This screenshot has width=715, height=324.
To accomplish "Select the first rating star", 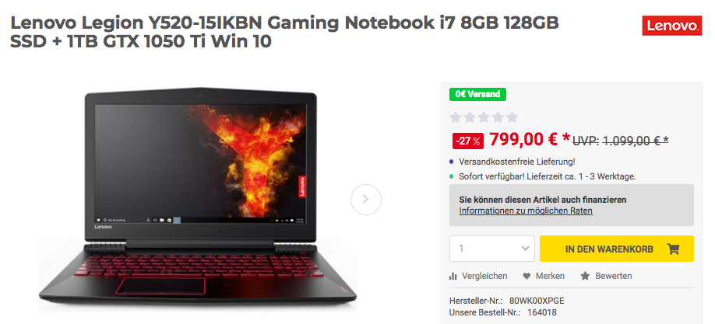I will [x=456, y=117].
